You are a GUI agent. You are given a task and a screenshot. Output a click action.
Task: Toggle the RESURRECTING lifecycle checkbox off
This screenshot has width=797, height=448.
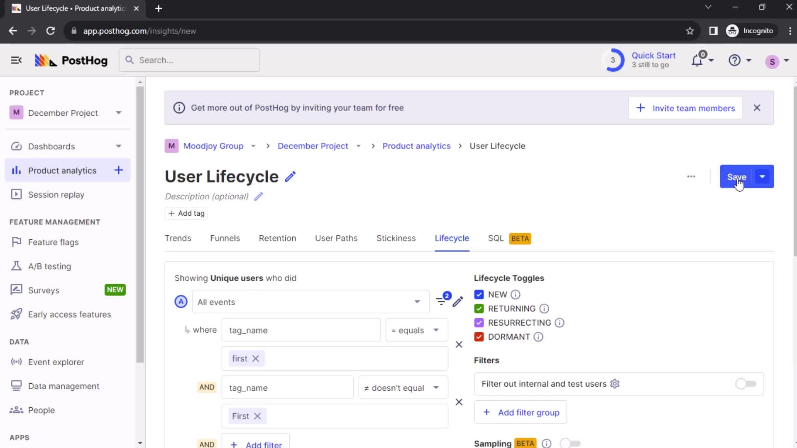[479, 322]
